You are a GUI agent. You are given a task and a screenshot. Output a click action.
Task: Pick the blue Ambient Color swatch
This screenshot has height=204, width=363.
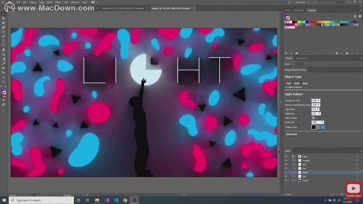(x=323, y=127)
